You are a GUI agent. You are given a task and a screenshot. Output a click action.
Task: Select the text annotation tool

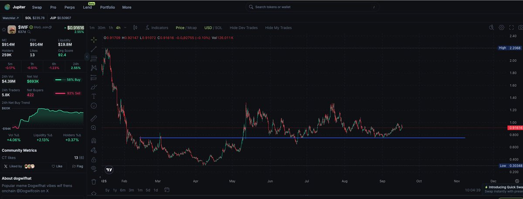(94, 96)
